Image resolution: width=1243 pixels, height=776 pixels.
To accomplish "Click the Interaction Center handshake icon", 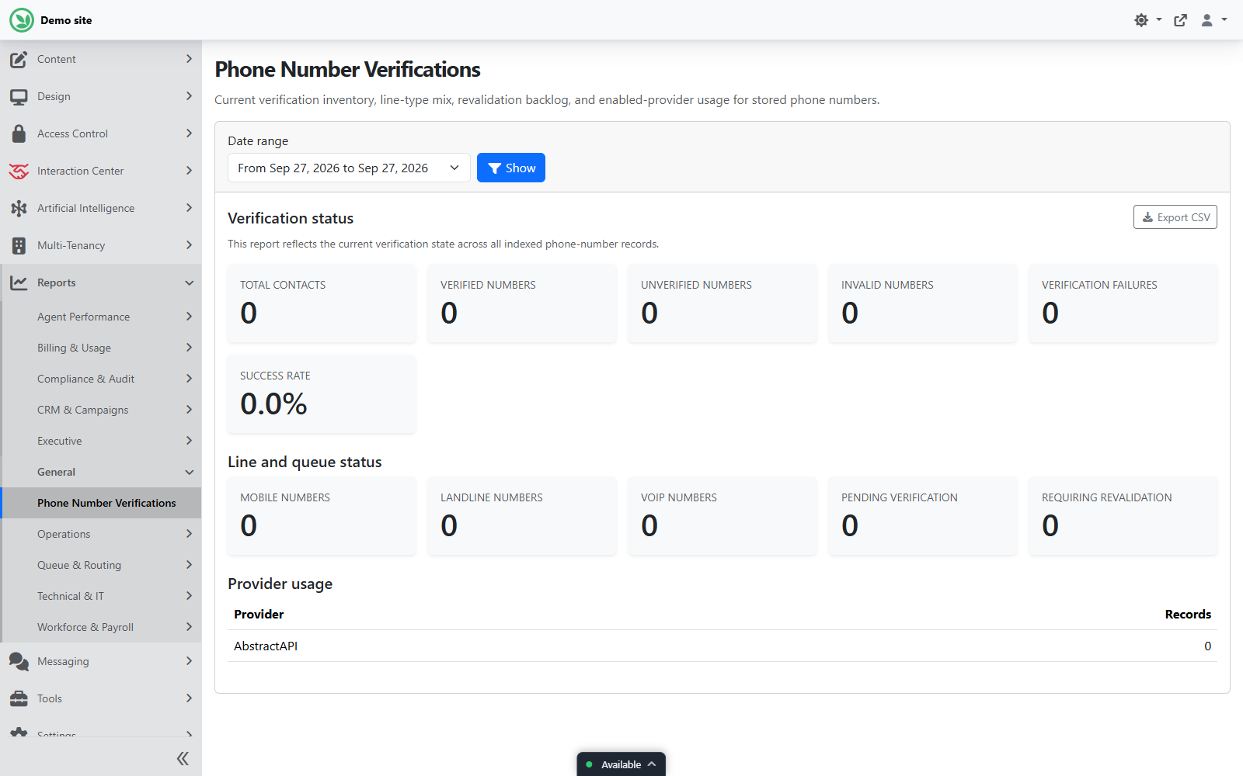I will tap(19, 171).
